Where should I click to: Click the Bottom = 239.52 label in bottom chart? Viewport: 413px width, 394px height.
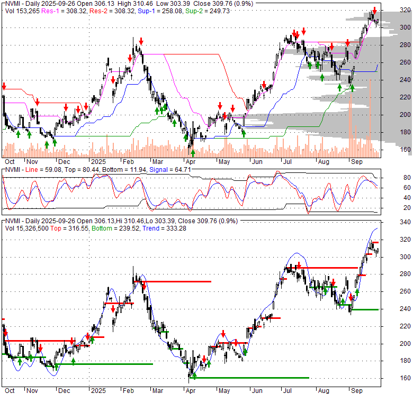point(115,228)
